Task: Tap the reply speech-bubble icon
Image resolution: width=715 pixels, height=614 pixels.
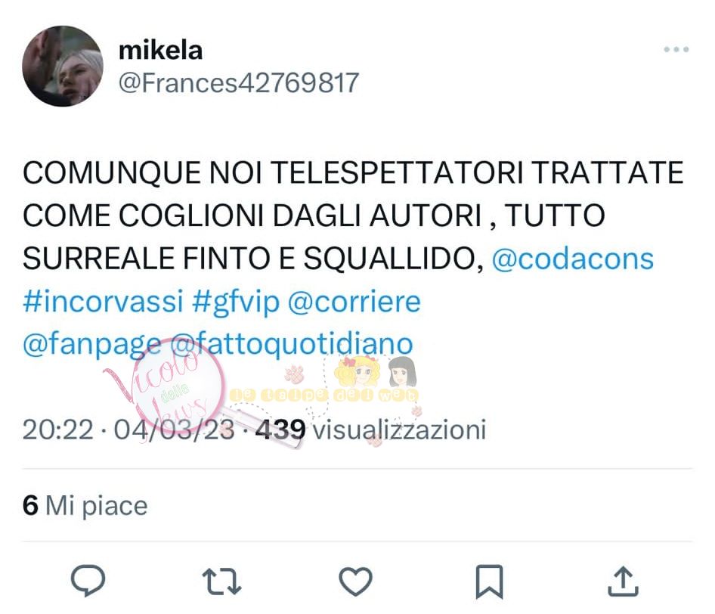Action: [x=88, y=580]
